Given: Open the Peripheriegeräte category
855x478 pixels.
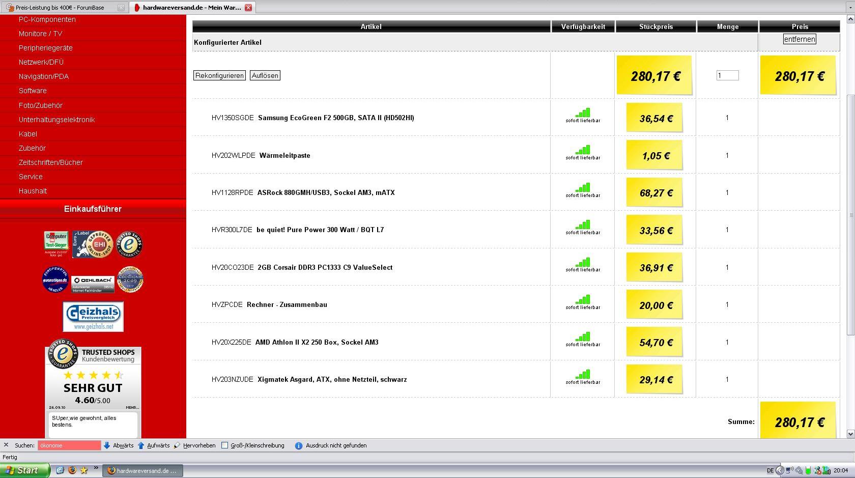Looking at the screenshot, I should point(46,48).
